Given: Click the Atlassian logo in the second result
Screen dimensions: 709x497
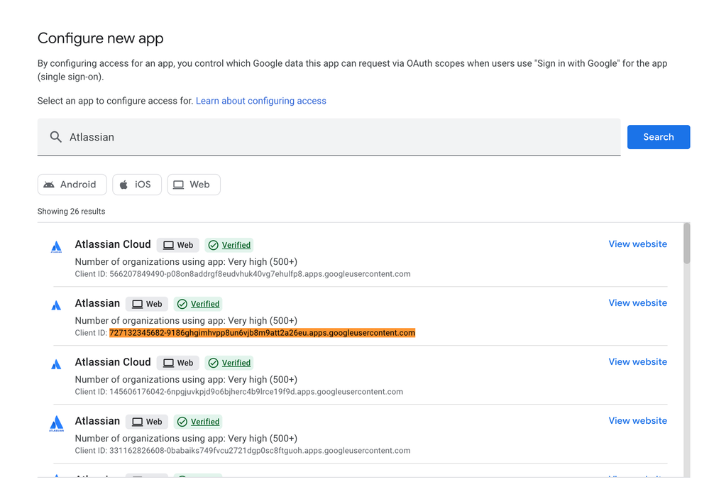Looking at the screenshot, I should pyautogui.click(x=56, y=305).
